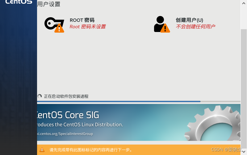This screenshot has width=247, height=155.
Task: Click the installation progress bar
Action: 139,101
